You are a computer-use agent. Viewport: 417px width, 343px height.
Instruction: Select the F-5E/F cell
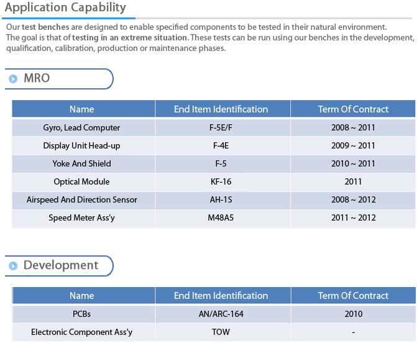[x=222, y=127]
